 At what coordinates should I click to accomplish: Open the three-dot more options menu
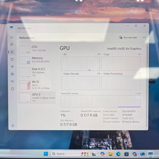(144, 37)
